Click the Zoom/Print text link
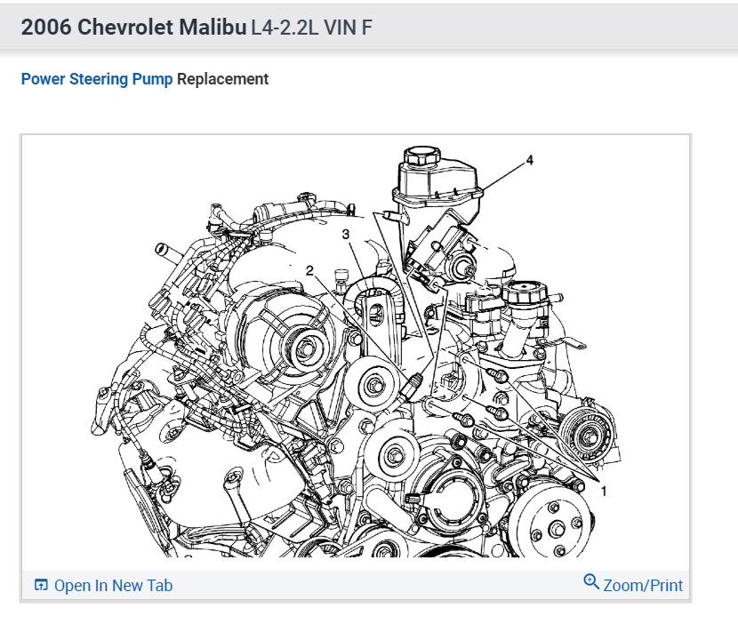Screen dimensions: 738x632 643,586
